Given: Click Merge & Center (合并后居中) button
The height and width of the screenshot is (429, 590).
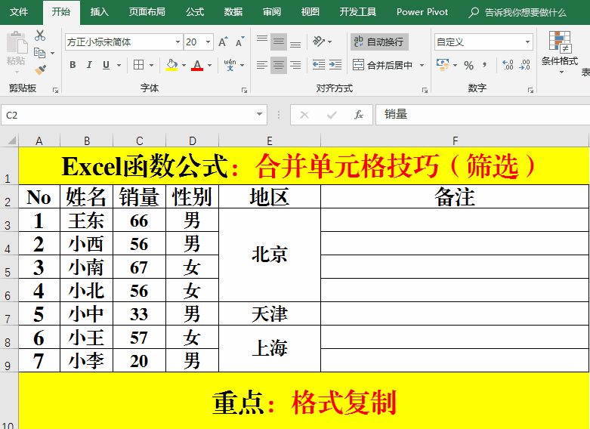Looking at the screenshot, I should click(383, 66).
